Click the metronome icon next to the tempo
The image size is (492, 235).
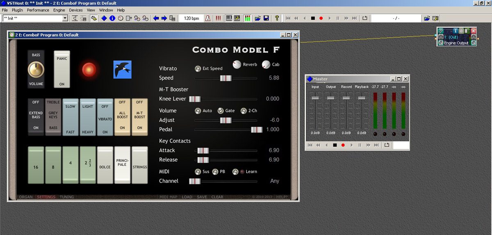click(x=208, y=18)
